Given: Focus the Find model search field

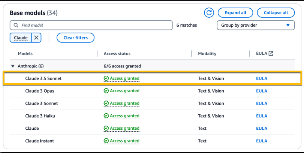Looking at the screenshot, I should pos(91,25).
